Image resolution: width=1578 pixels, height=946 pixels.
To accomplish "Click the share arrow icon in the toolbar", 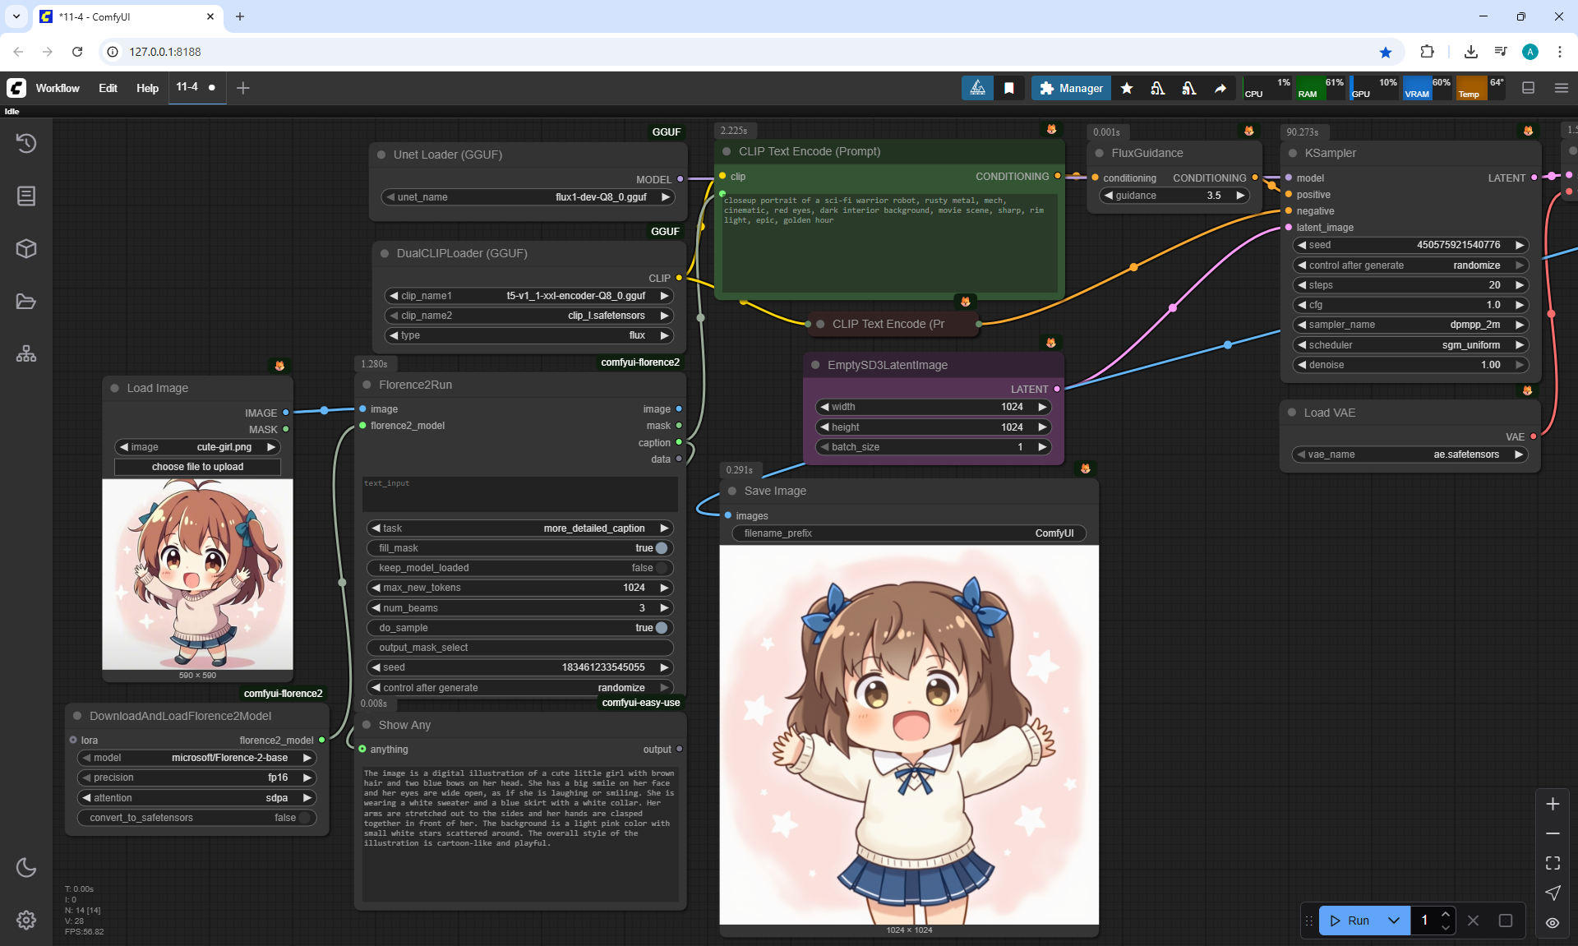I will pyautogui.click(x=1220, y=88).
